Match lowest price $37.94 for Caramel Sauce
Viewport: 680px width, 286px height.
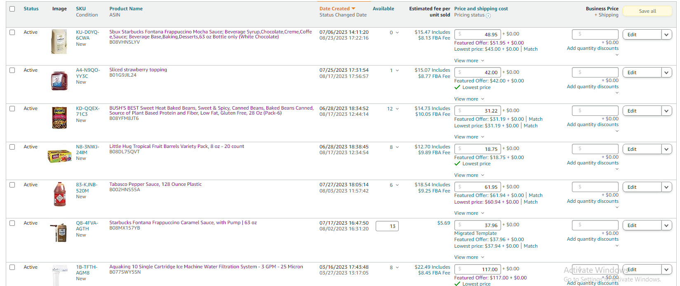pyautogui.click(x=530, y=246)
